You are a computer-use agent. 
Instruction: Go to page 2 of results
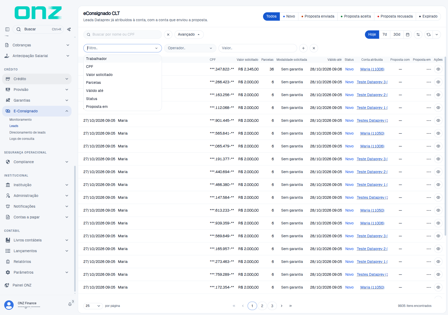coord(262,306)
